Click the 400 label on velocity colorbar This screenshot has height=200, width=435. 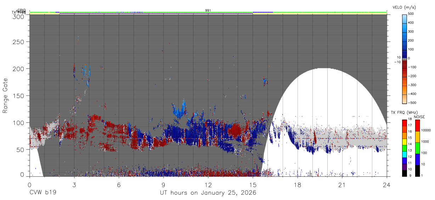click(x=412, y=23)
